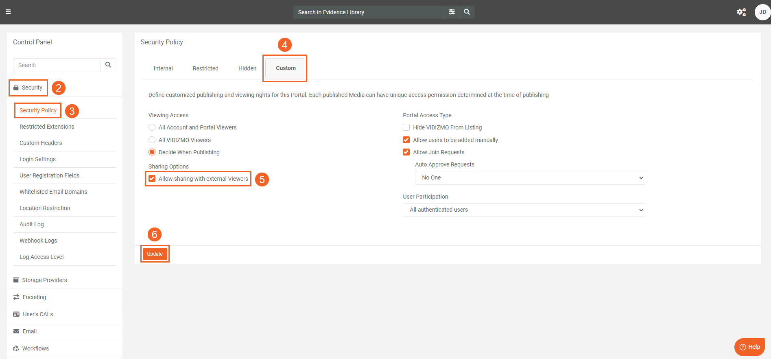Enable Hide VIDIZMO From Listing checkbox
The image size is (771, 359).
406,127
